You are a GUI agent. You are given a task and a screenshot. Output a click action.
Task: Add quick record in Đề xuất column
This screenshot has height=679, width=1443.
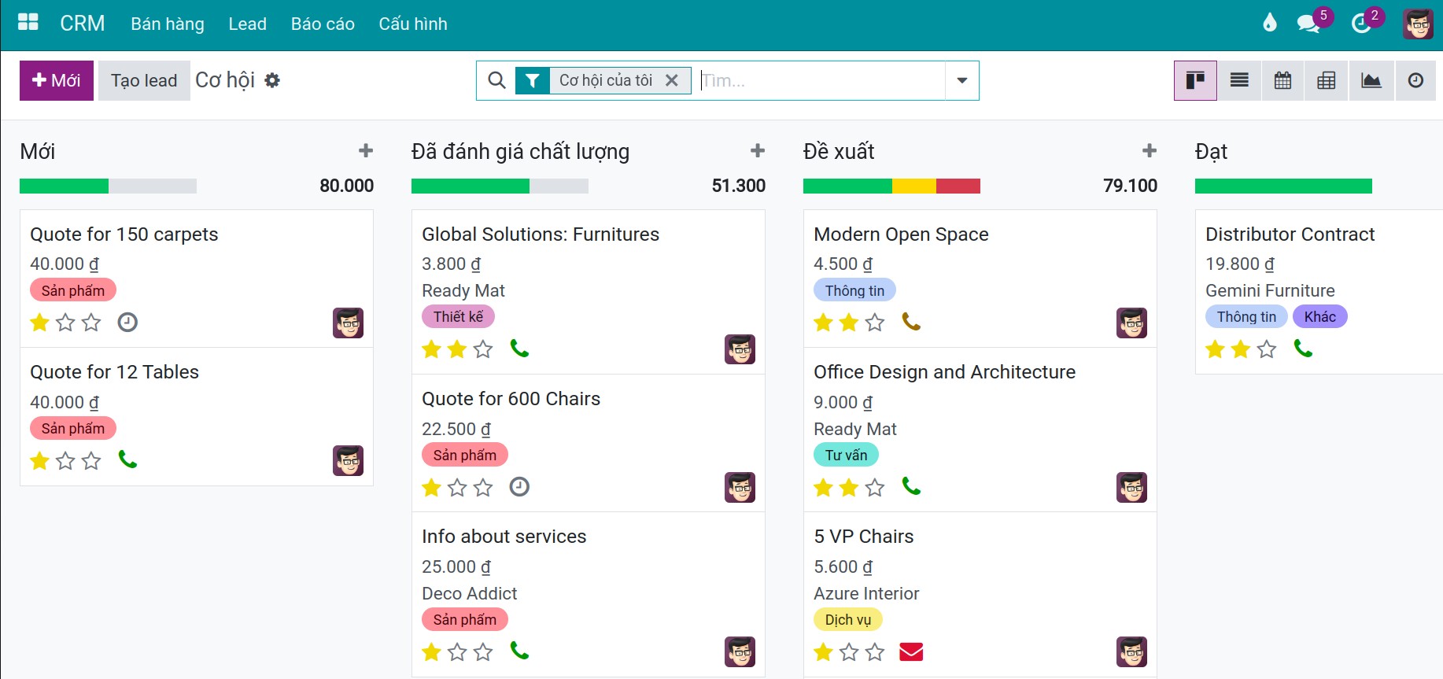point(1150,150)
